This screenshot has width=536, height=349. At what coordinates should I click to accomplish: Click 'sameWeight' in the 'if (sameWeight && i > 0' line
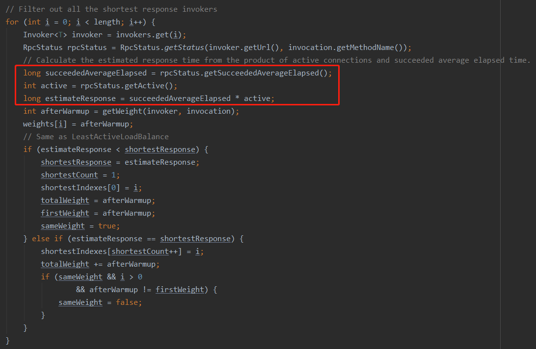pyautogui.click(x=80, y=277)
